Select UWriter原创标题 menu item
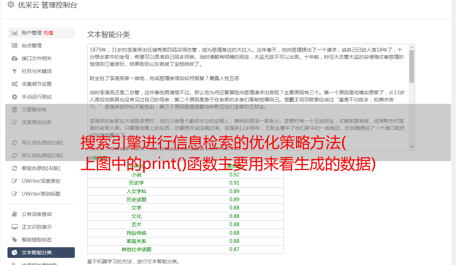The width and height of the screenshot is (456, 265). [x=41, y=194]
